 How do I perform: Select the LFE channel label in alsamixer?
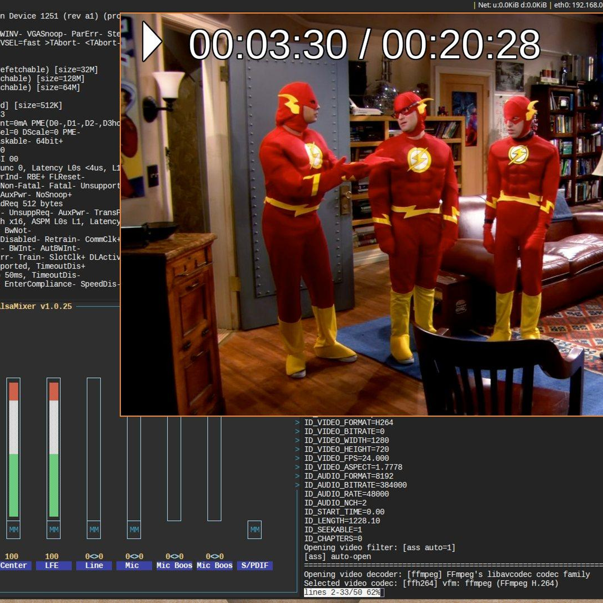pyautogui.click(x=54, y=565)
